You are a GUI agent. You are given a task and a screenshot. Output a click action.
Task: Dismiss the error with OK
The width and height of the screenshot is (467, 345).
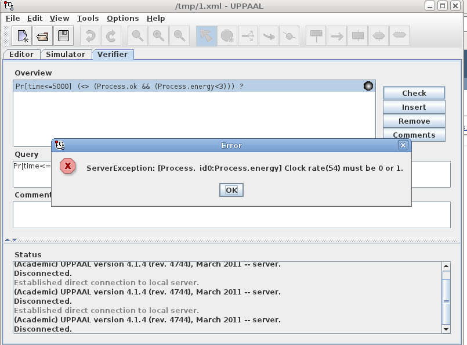coord(231,190)
